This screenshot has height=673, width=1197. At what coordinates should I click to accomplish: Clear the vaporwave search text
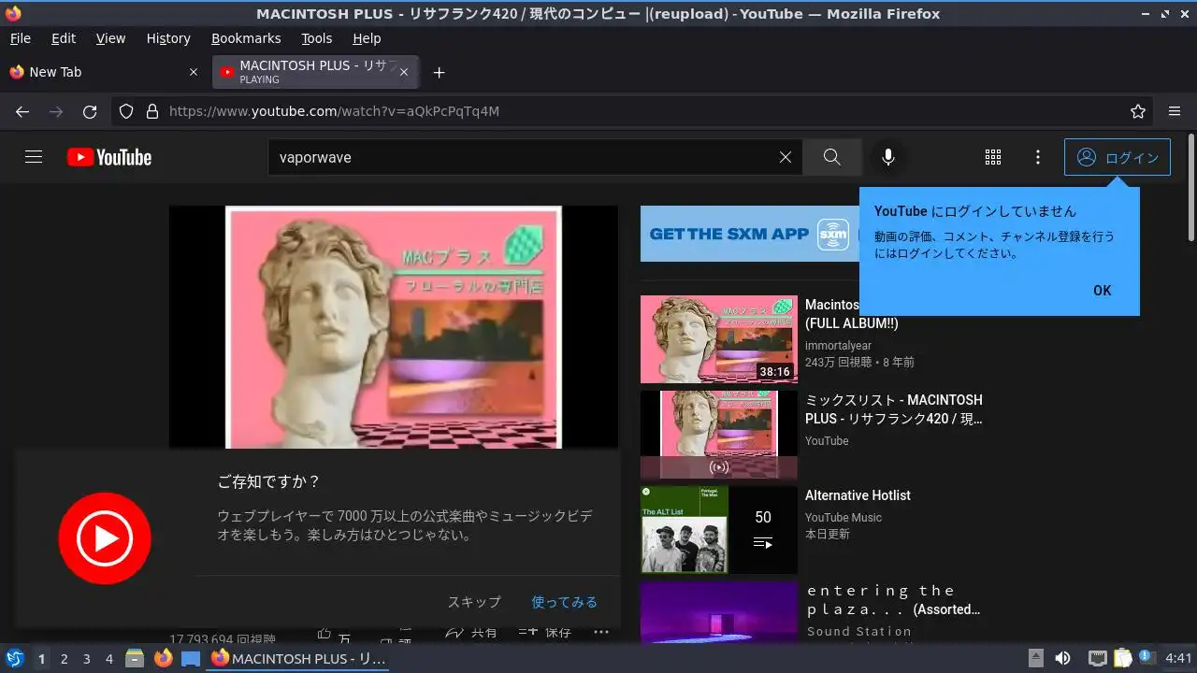click(x=786, y=157)
